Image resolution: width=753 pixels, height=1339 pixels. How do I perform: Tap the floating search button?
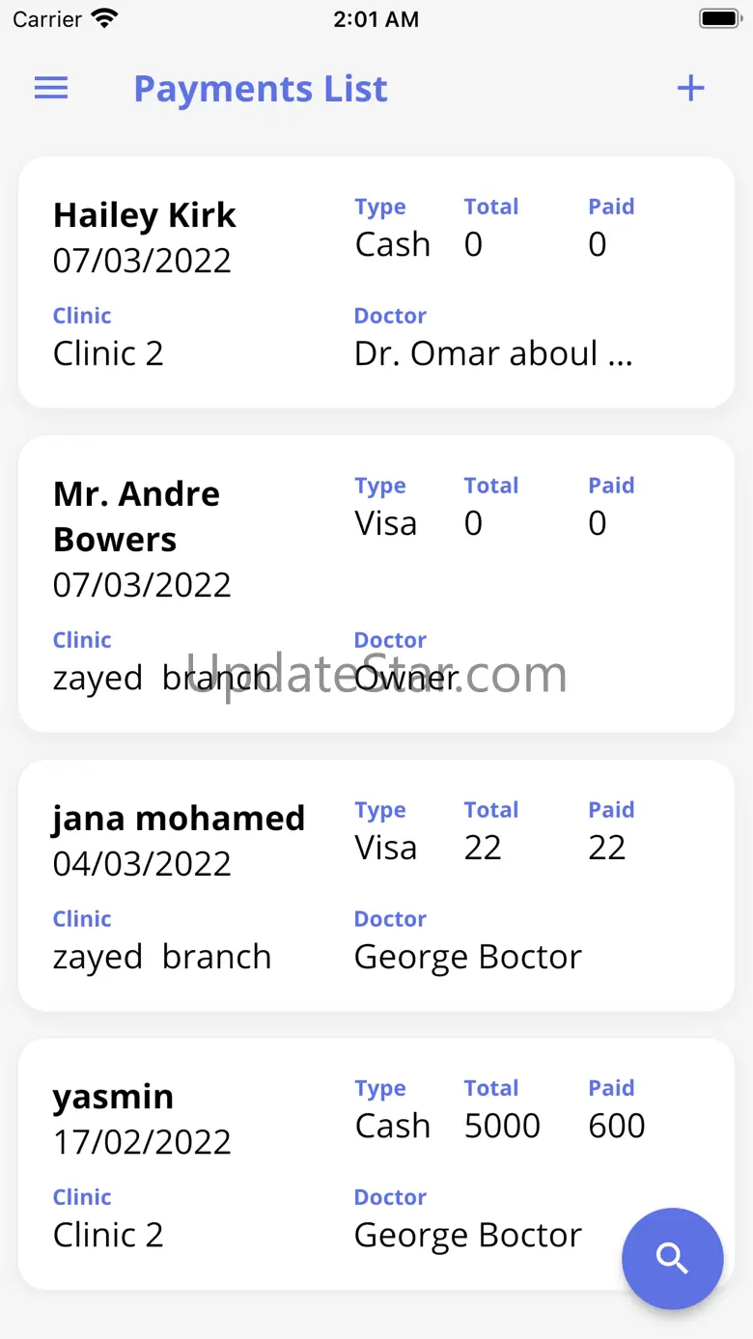(672, 1258)
